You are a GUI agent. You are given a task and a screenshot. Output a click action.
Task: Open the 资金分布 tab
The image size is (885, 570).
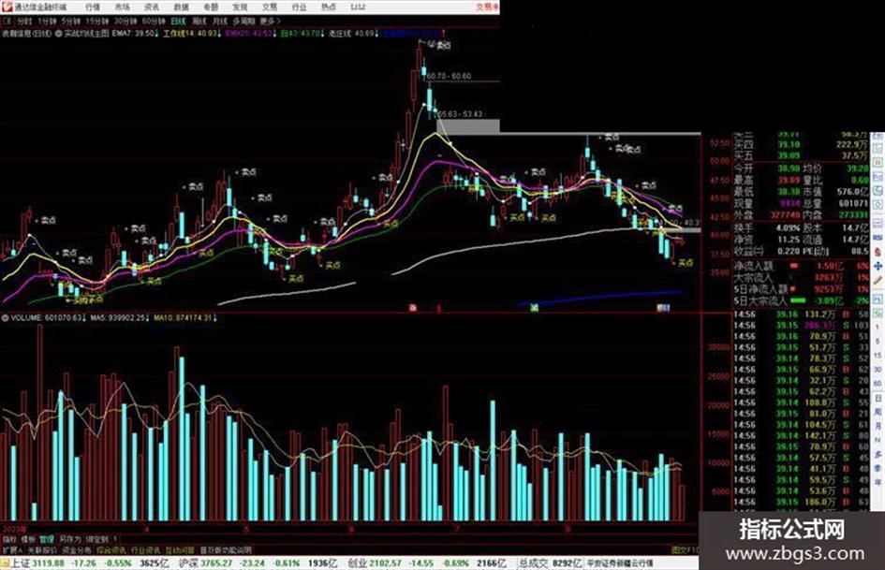tap(76, 549)
